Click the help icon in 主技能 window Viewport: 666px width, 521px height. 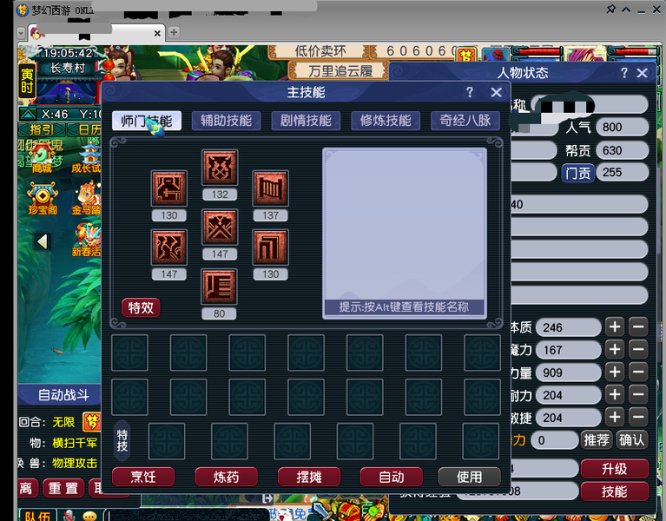point(470,92)
